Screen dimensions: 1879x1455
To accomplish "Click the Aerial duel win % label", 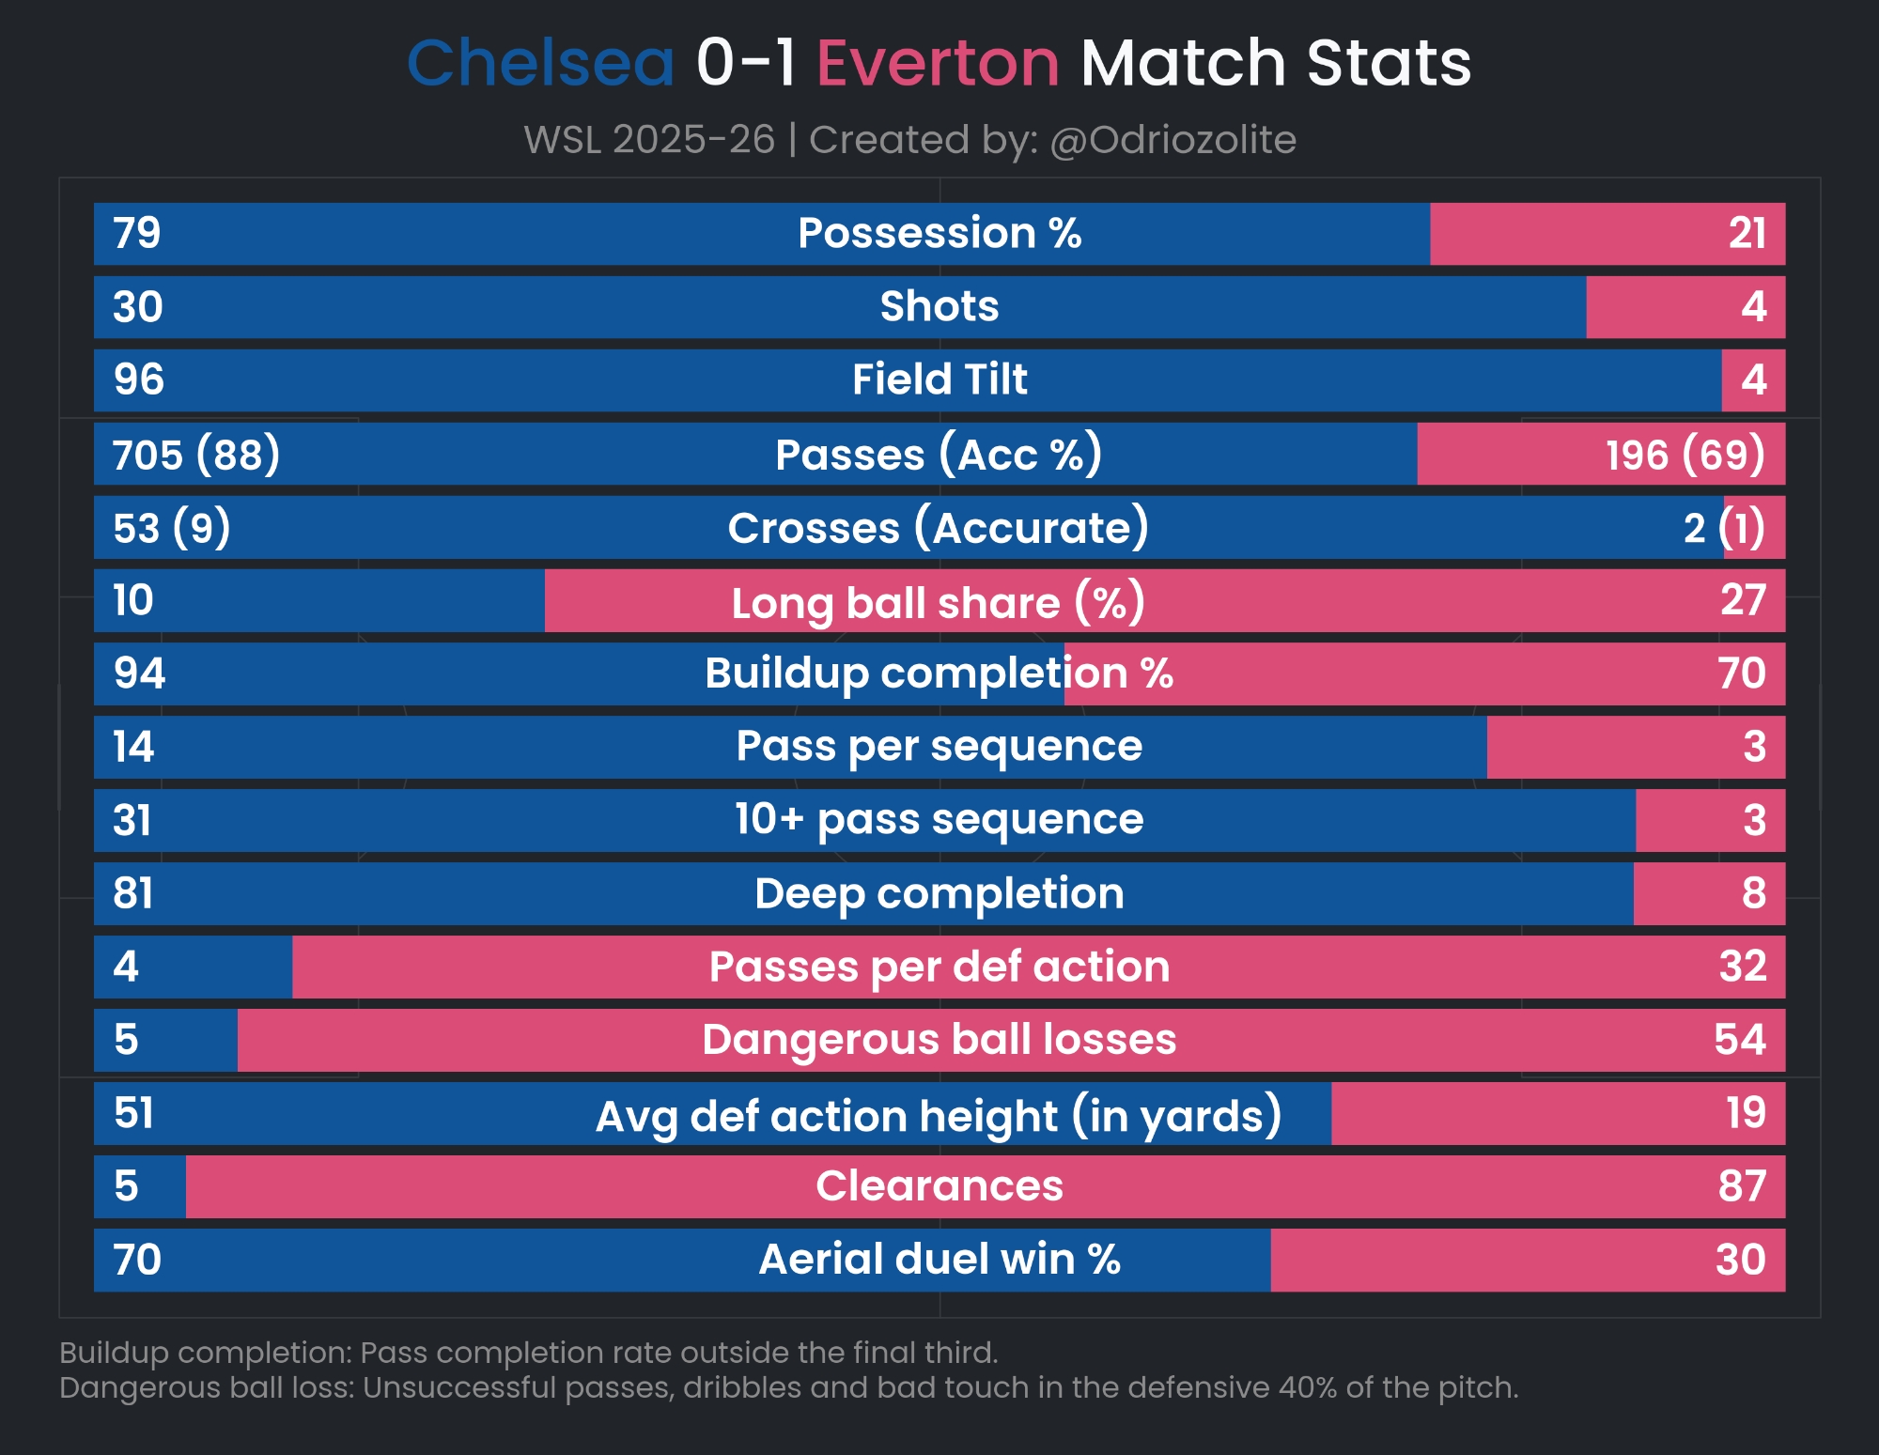I will click(939, 1260).
